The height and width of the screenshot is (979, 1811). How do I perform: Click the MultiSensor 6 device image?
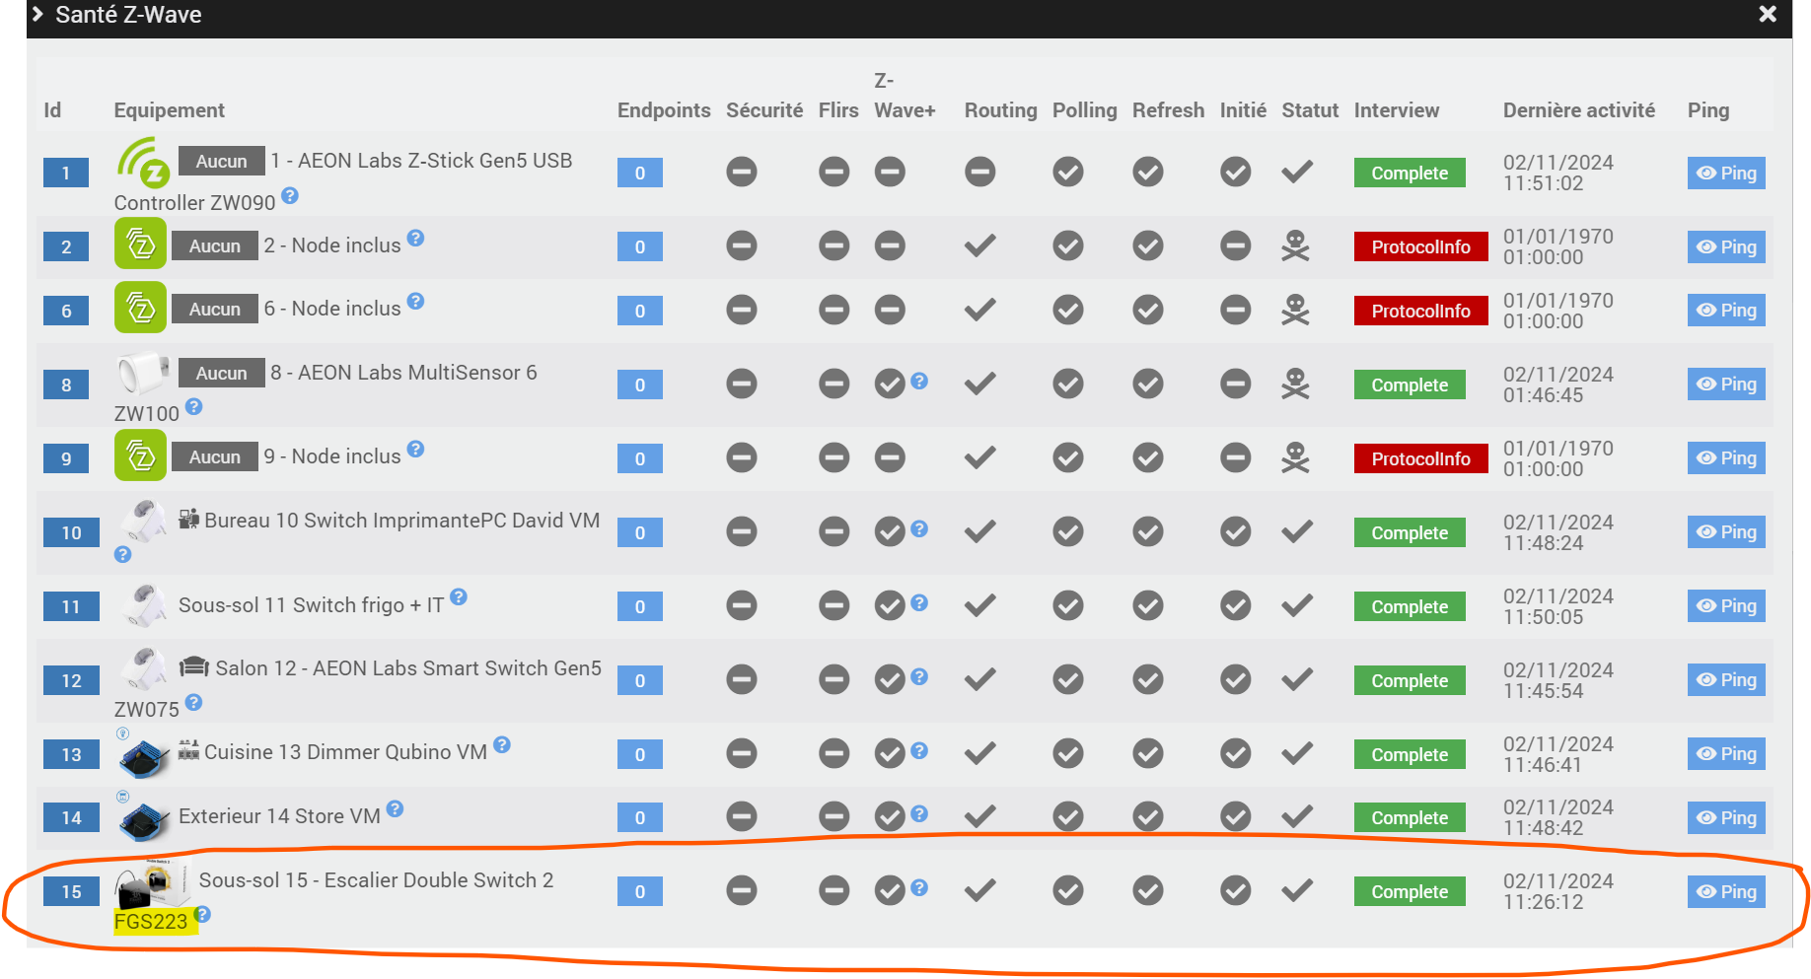pos(142,374)
